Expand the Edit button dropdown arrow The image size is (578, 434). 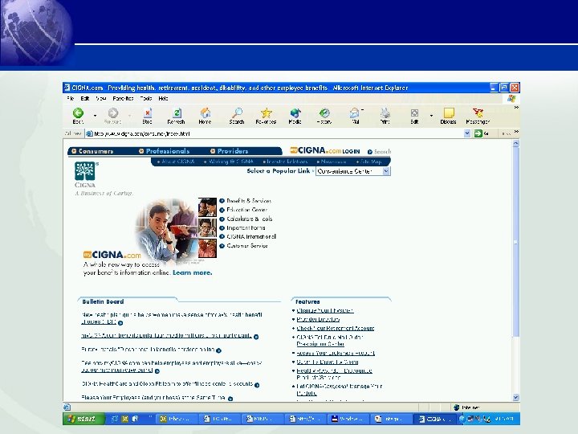pos(431,116)
